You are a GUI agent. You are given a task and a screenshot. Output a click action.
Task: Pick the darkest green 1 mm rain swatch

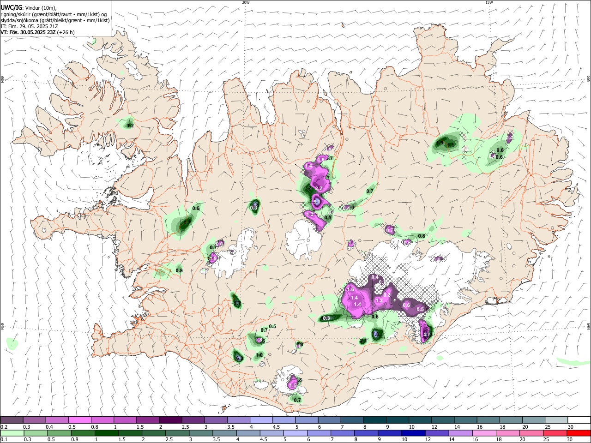click(107, 433)
